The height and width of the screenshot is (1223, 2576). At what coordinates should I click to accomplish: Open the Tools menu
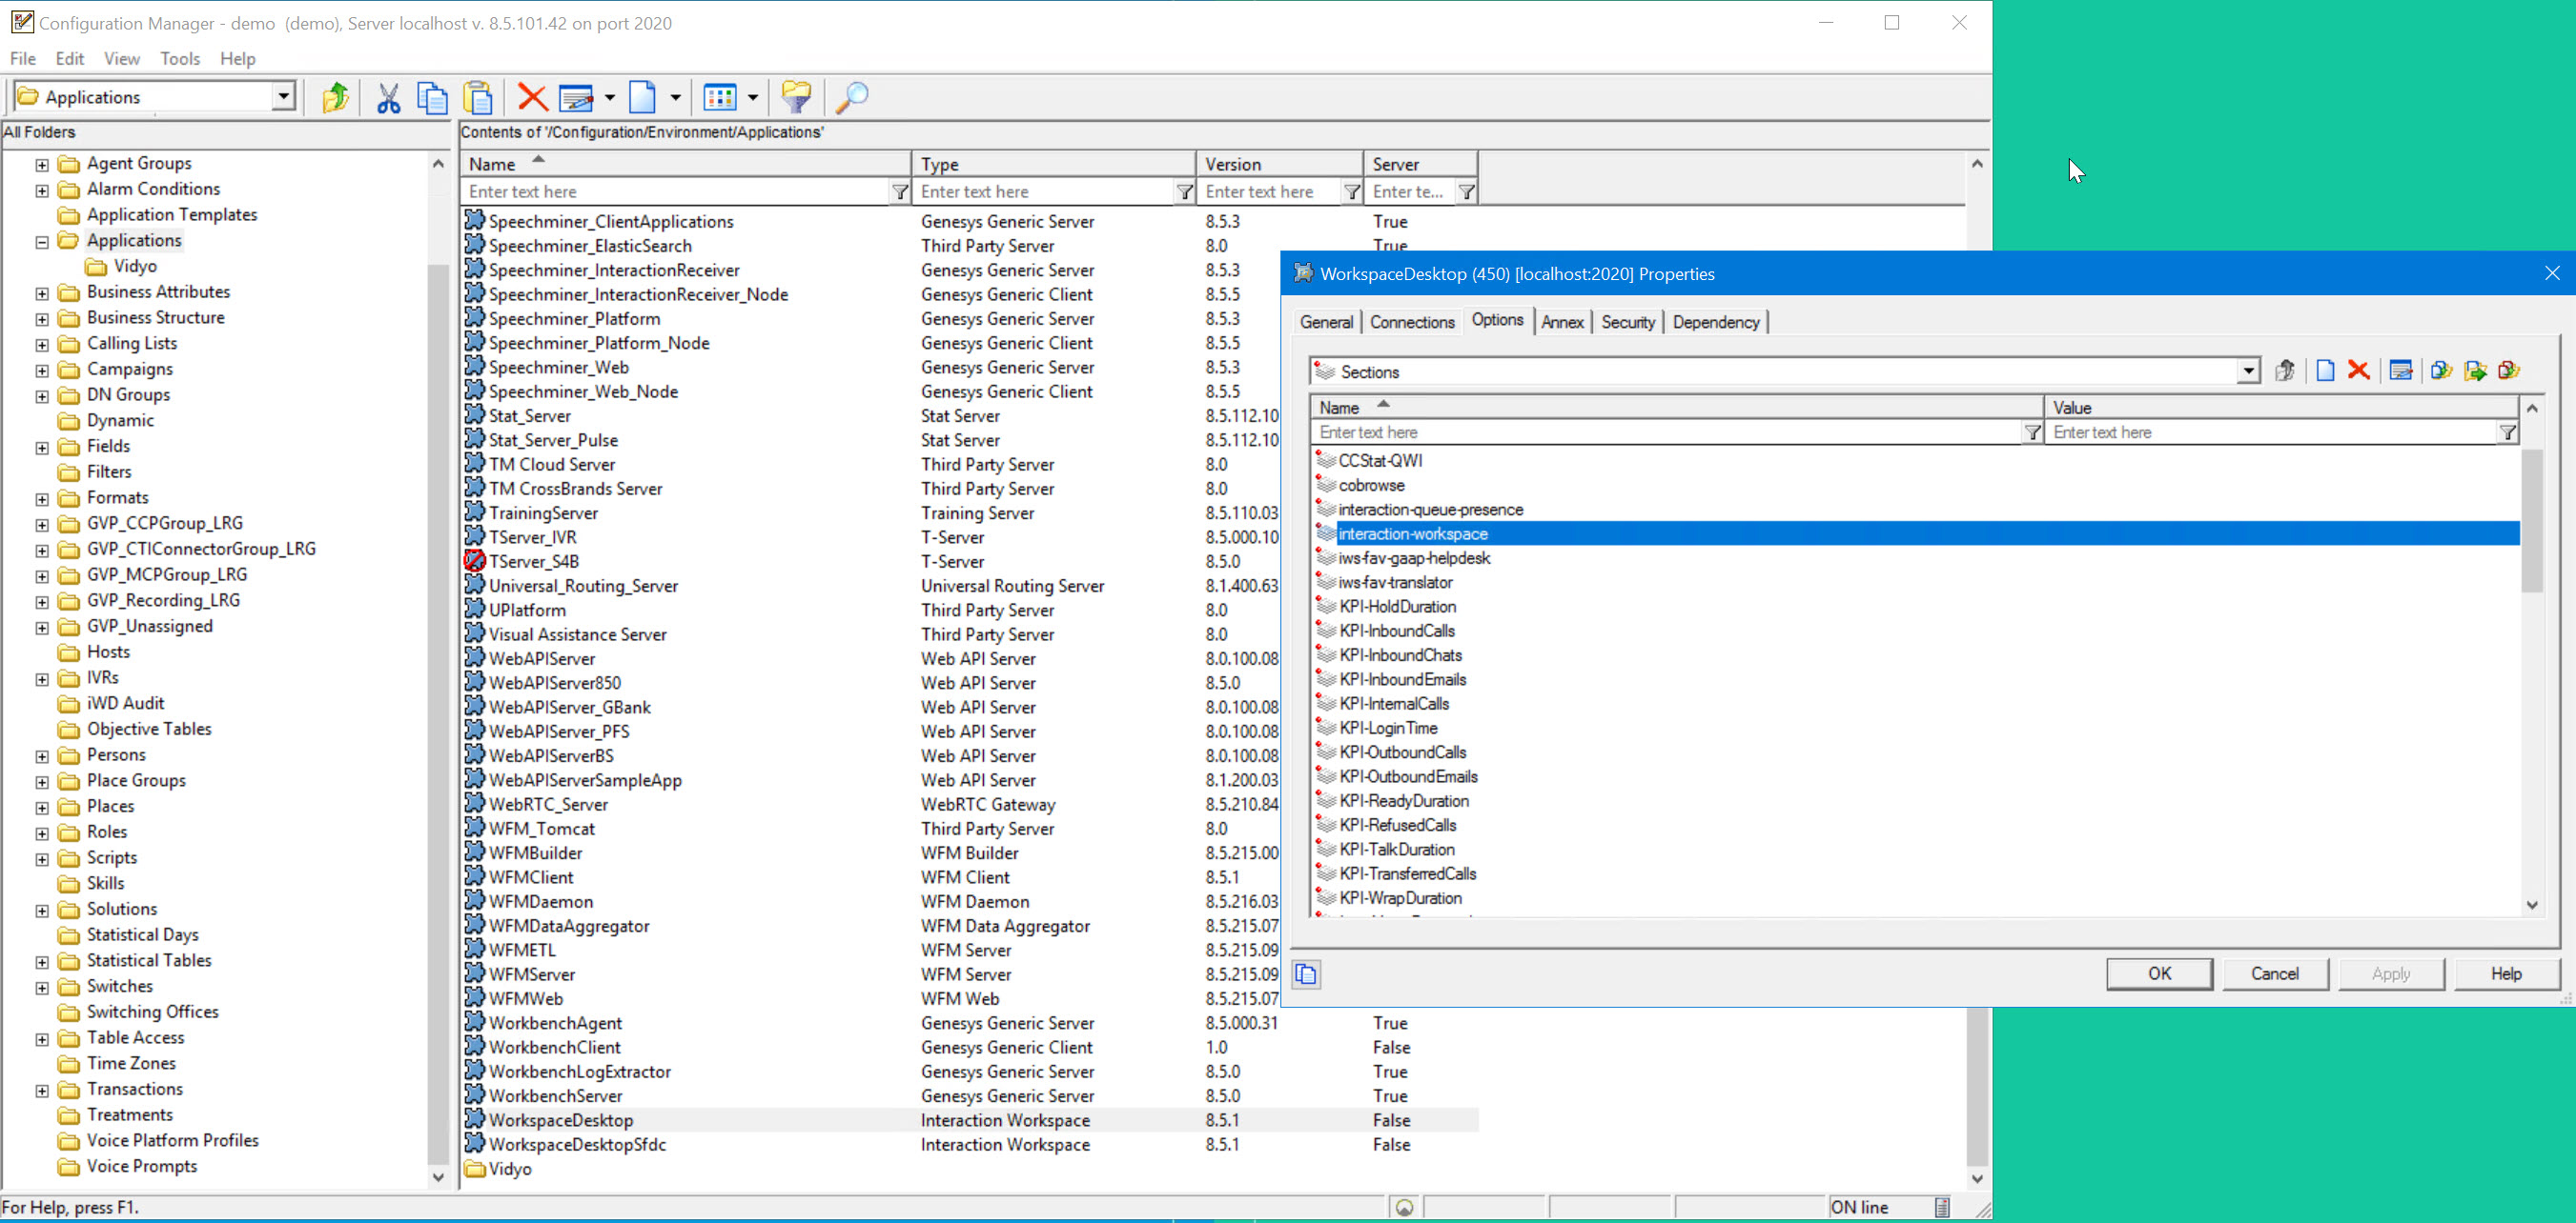coord(180,58)
